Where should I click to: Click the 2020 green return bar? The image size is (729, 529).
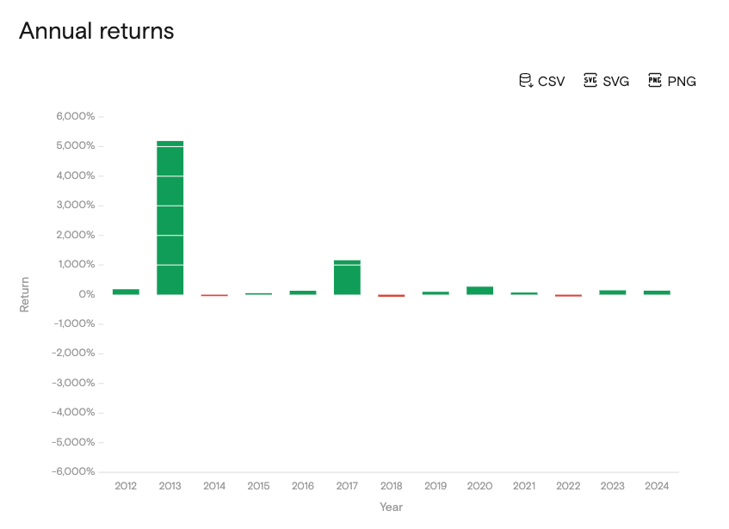479,291
